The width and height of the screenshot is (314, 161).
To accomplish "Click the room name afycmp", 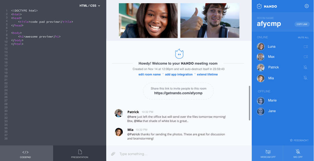I will (x=269, y=24).
